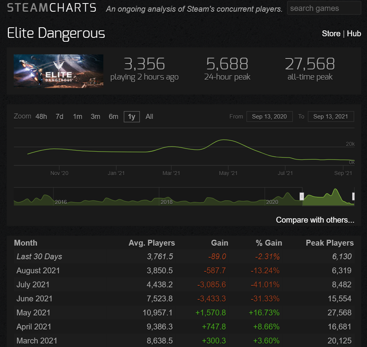Click the search games field
Image resolution: width=367 pixels, height=347 pixels.
[x=324, y=8]
